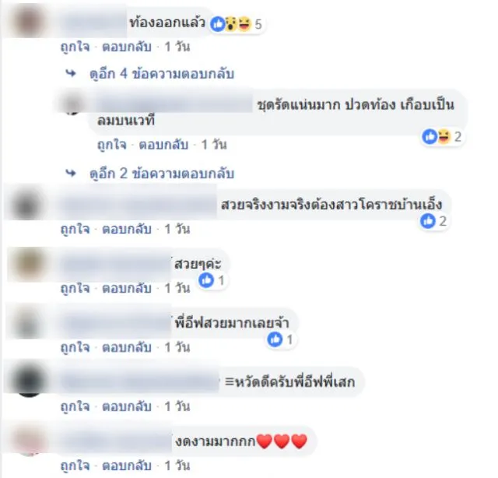Expand ดูอีก 4 ข้อความตอบกลับ replies
Viewport: 498px width, 478px height.
click(x=162, y=73)
